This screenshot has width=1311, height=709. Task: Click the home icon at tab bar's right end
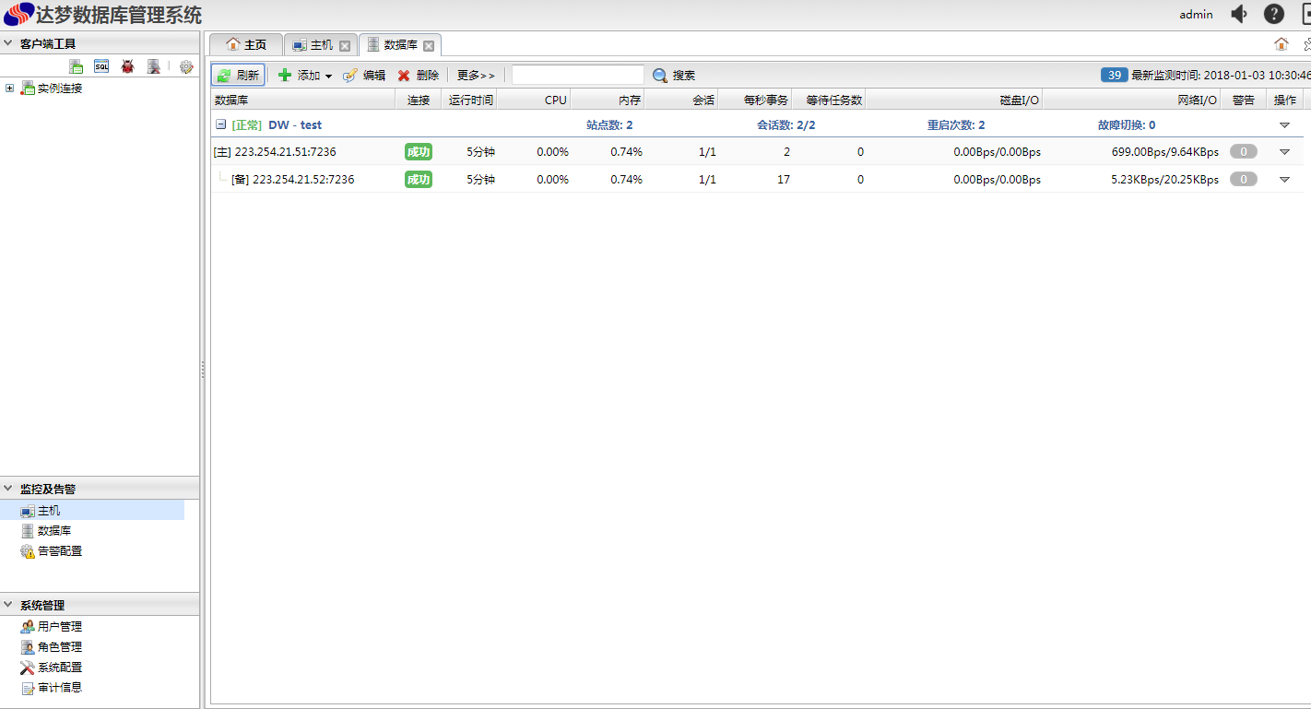coord(1281,44)
